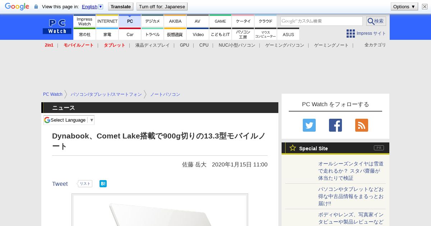Open the Impress Watch tab

(x=84, y=21)
